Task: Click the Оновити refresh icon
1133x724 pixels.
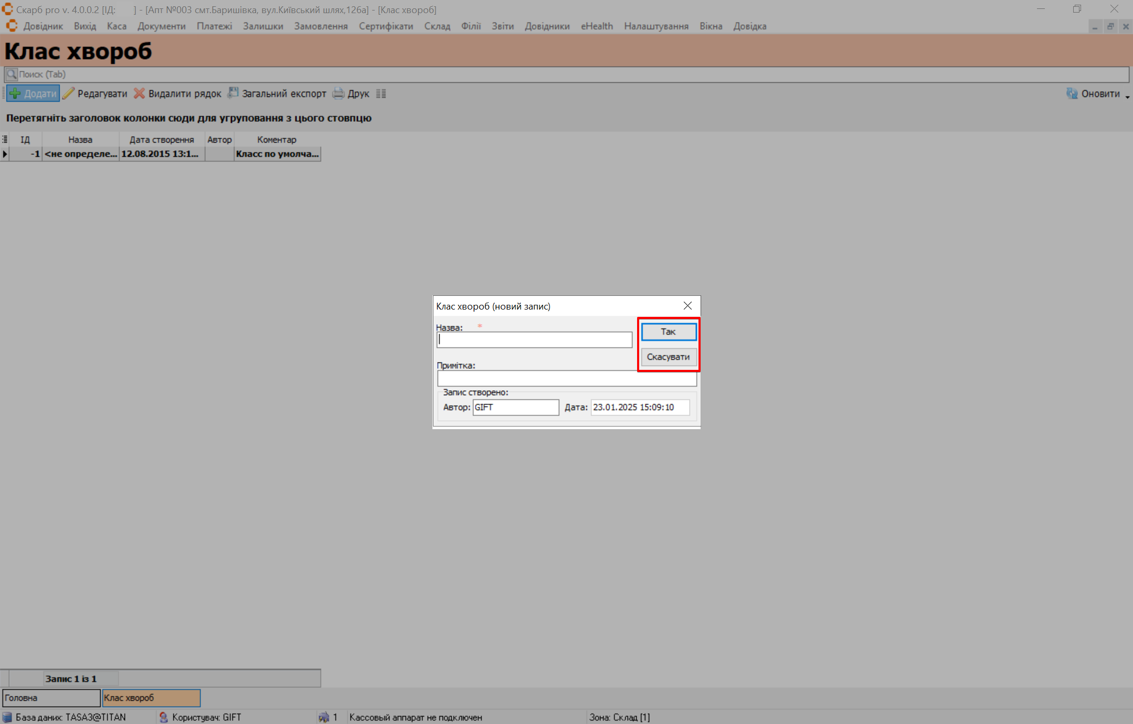Action: coord(1072,94)
